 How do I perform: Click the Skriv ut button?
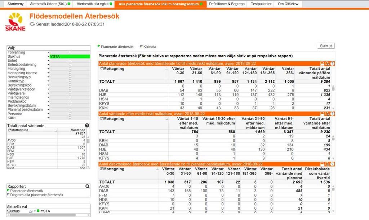tap(326, 46)
